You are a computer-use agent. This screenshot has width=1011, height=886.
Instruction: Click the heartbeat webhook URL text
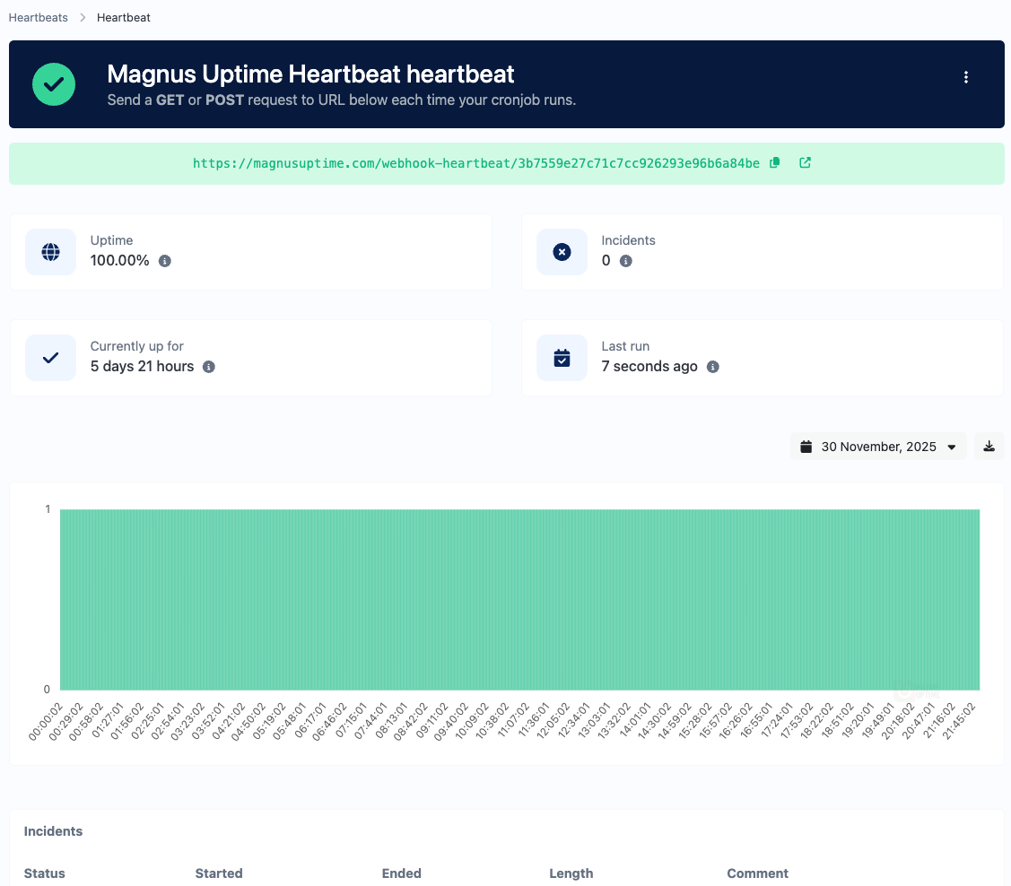click(x=475, y=163)
